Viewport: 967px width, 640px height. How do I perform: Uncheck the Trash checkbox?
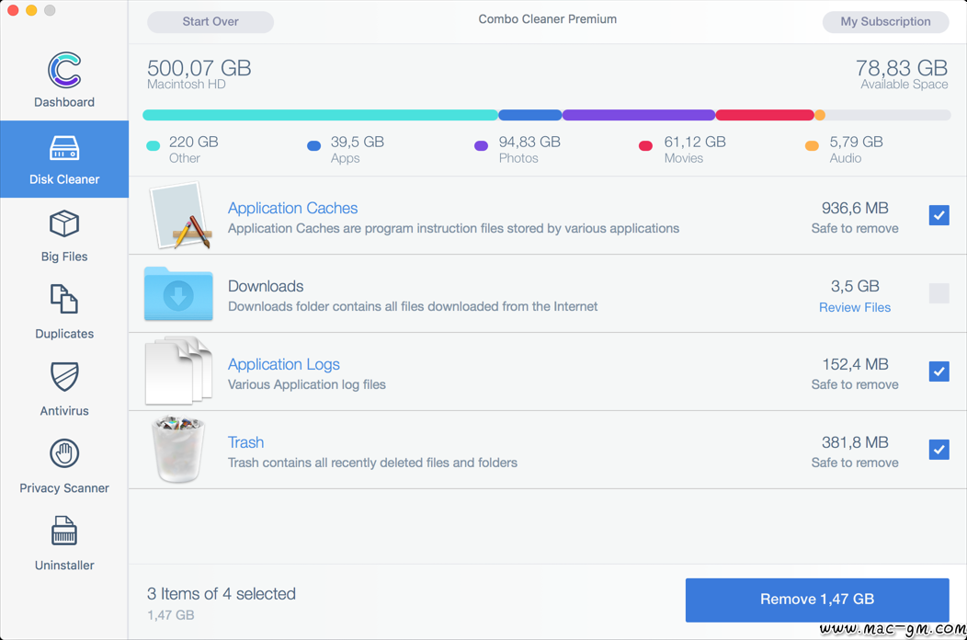[x=939, y=450]
